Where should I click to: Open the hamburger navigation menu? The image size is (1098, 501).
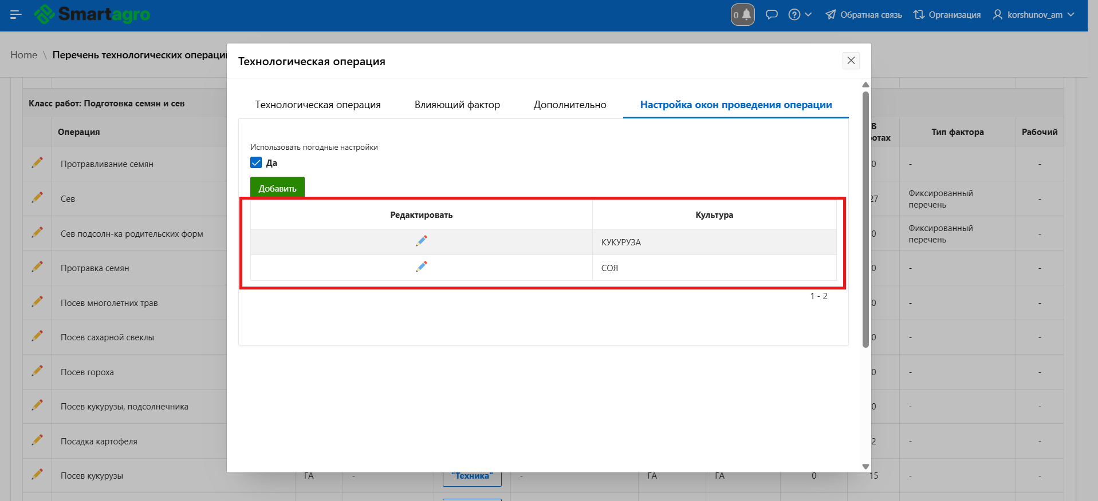click(15, 14)
